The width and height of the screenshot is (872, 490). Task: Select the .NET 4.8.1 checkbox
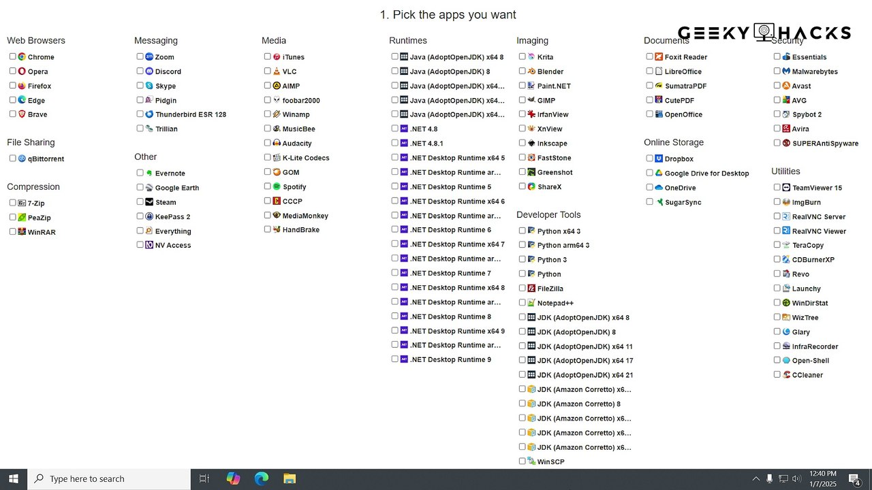tap(395, 143)
